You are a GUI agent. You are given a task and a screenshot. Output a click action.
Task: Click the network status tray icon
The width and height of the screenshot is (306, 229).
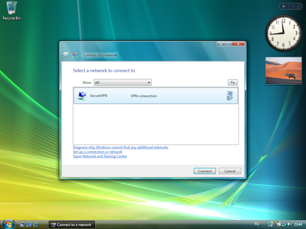[x=284, y=224]
